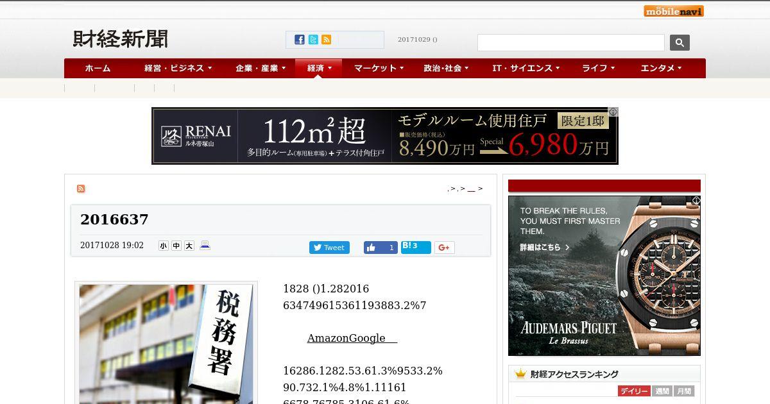The height and width of the screenshot is (404, 770).
Task: Click the article title 2016637
Action: pos(114,219)
